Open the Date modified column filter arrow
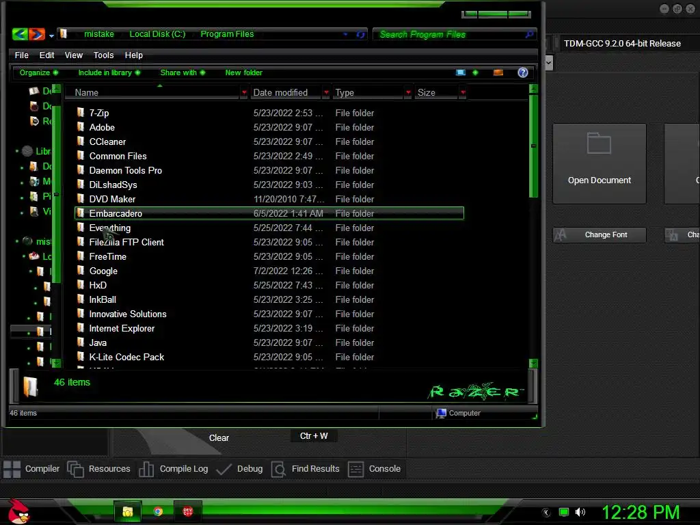The width and height of the screenshot is (700, 525). (326, 92)
